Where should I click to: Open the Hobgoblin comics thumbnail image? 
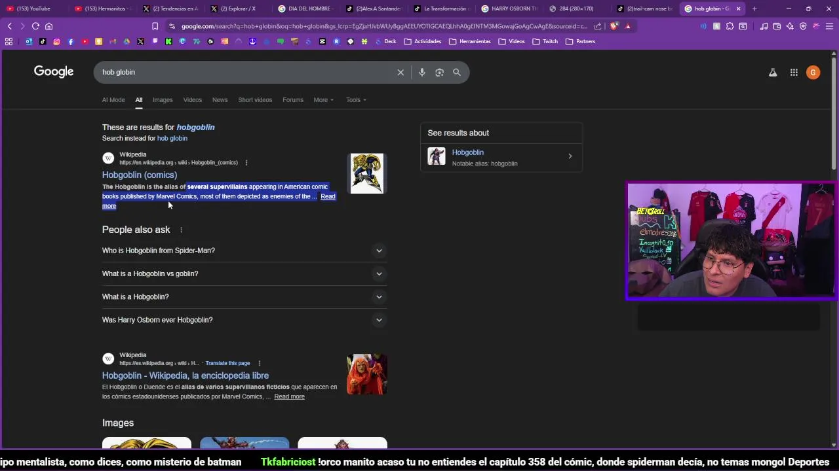point(367,173)
